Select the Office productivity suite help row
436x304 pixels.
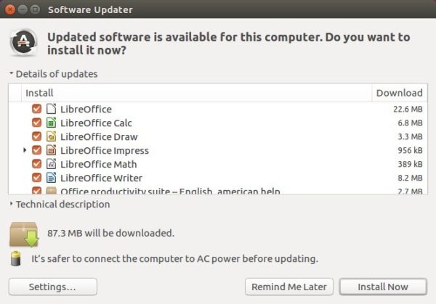(218, 191)
